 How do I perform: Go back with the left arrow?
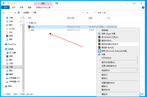pyautogui.click(x=4, y=13)
